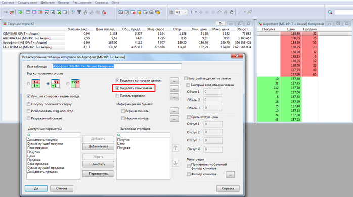Open the arrow dropdown next to line tool
Screen dimensions: 353x197
[245, 12]
